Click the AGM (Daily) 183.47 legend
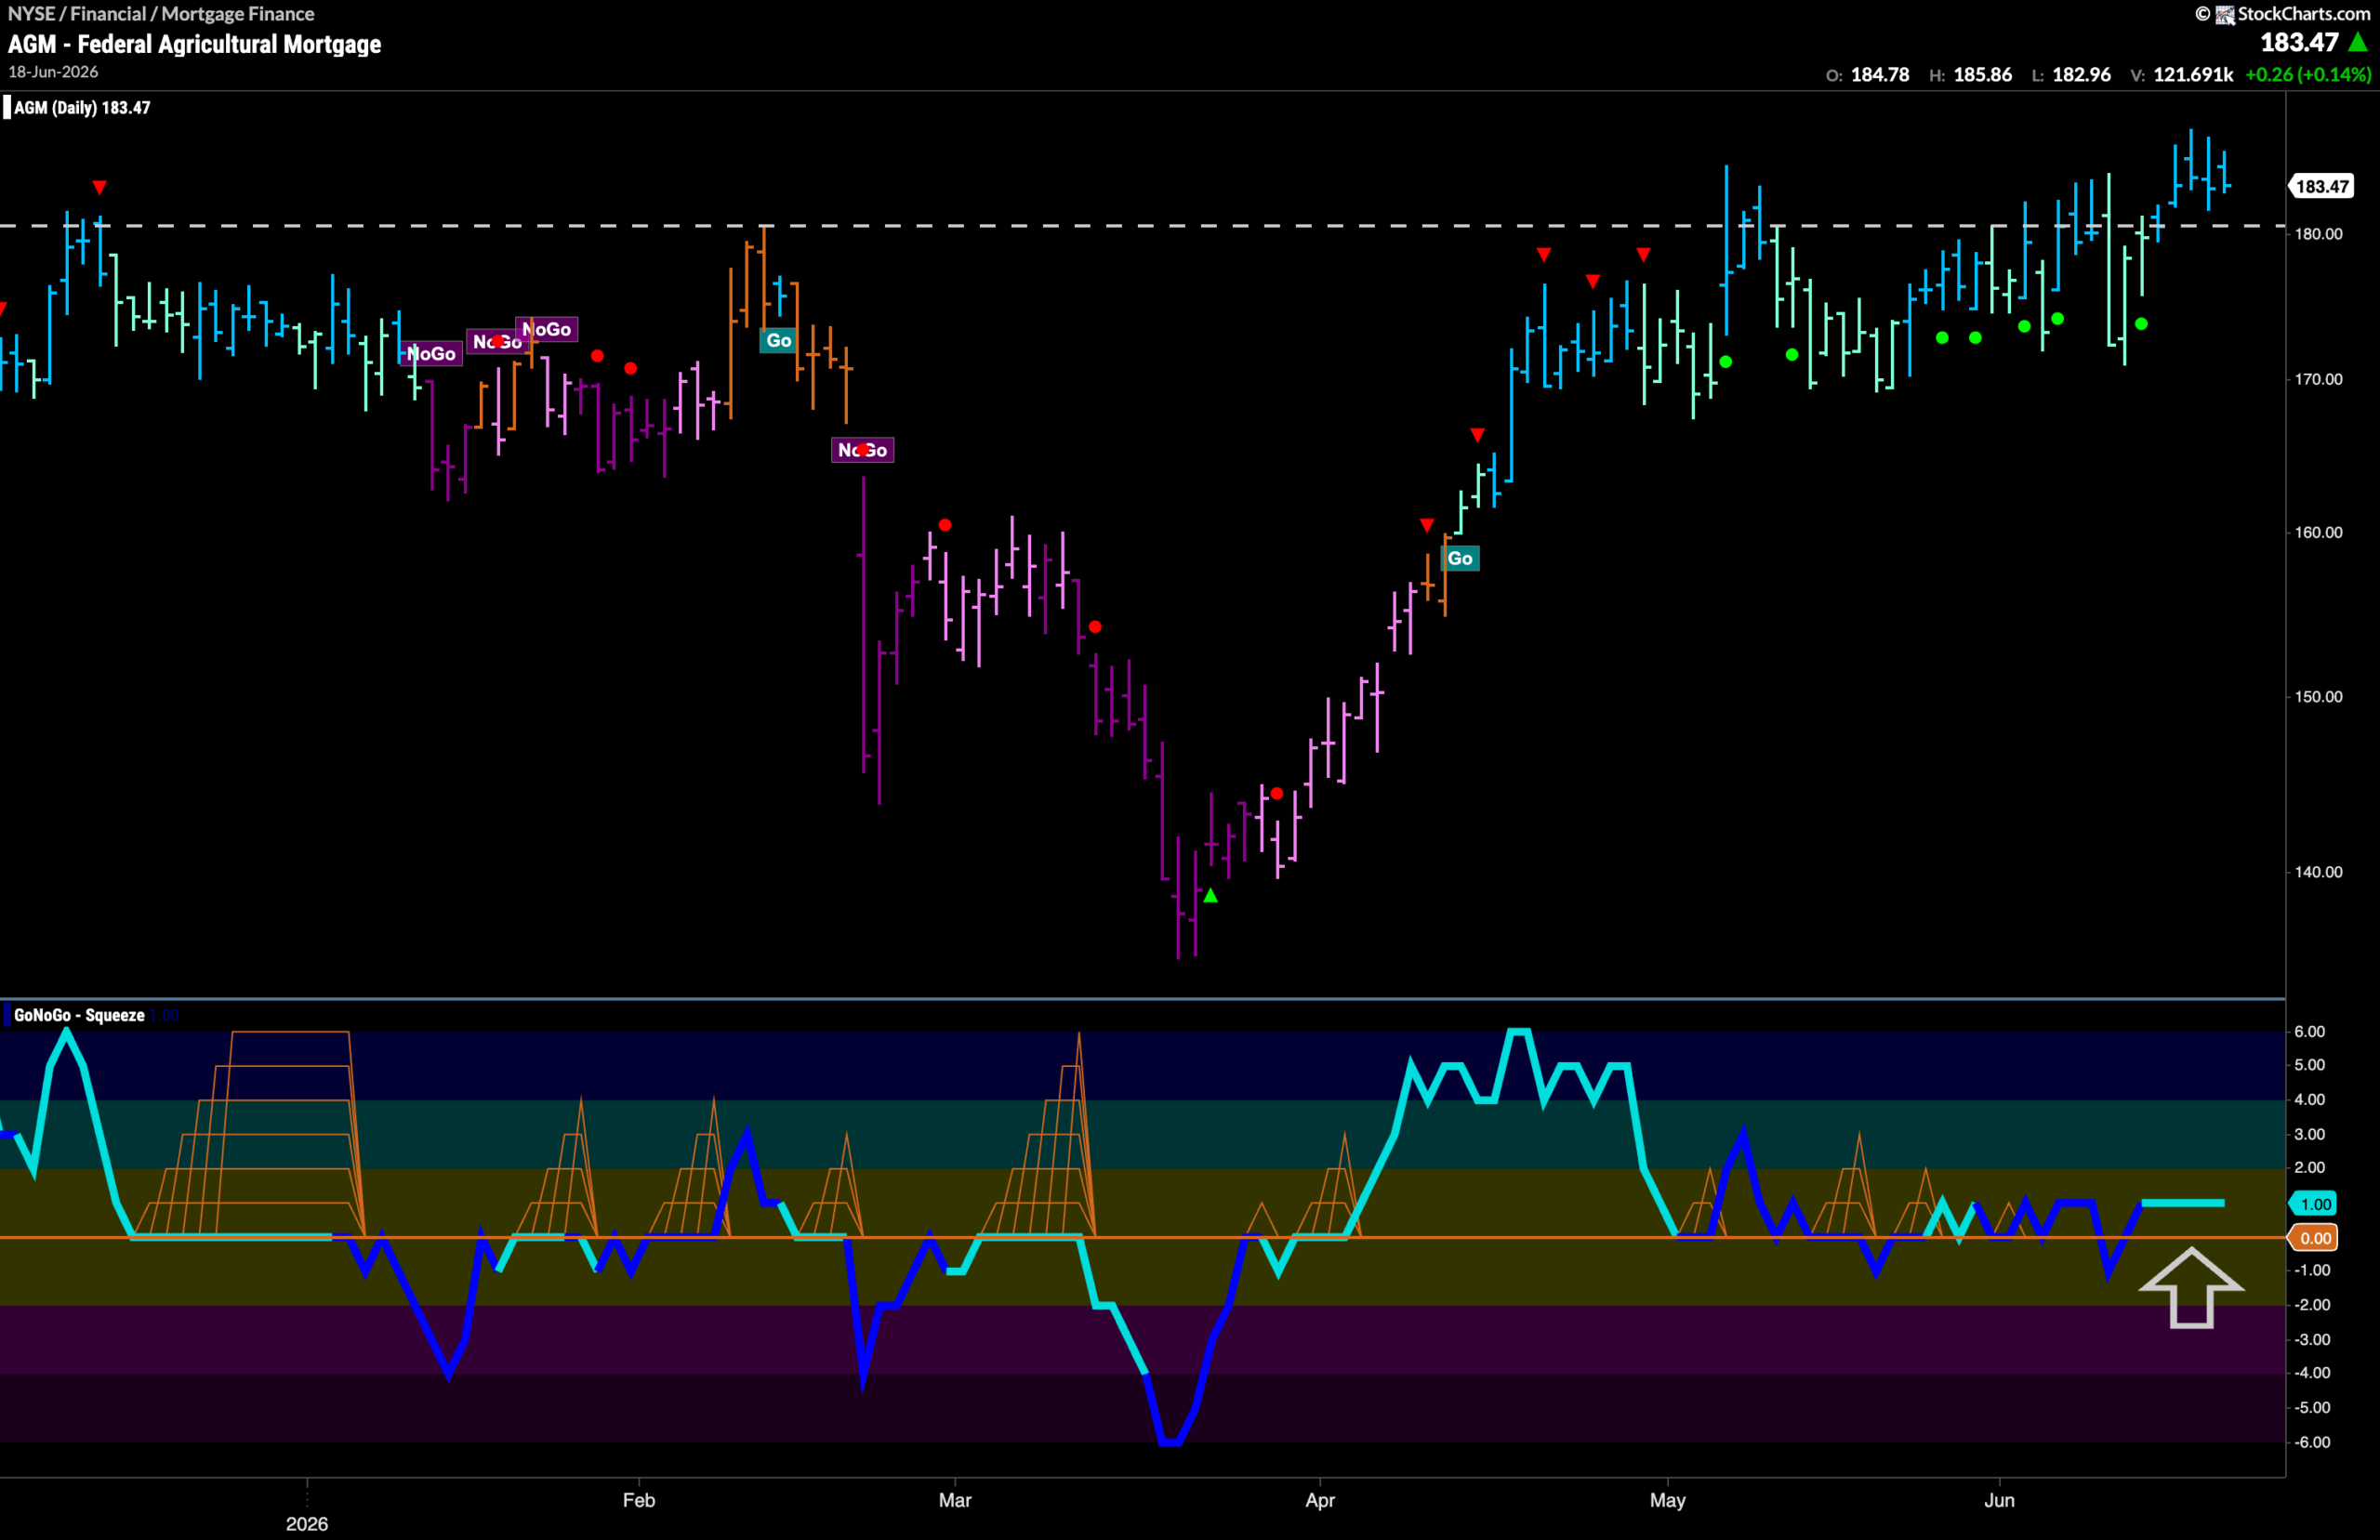 pos(82,108)
